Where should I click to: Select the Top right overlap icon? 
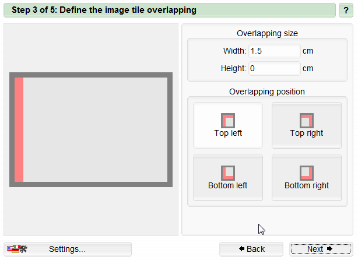pos(307,121)
